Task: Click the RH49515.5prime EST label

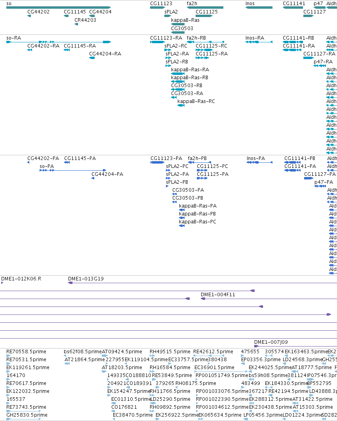Action: (x=170, y=352)
